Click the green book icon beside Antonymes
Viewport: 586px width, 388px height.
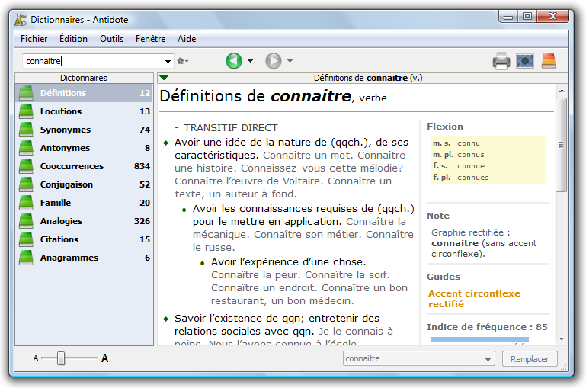point(26,148)
